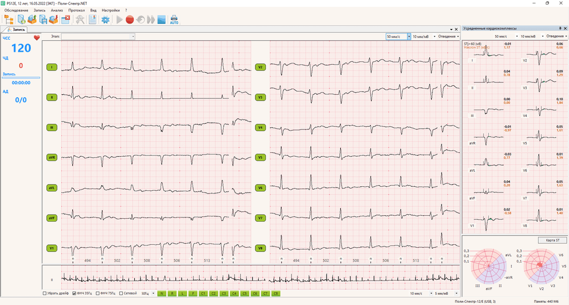Viewport: 569px width, 305px height.
Task: Click the save-to-archive box icon with red arrow
Action: pos(53,19)
